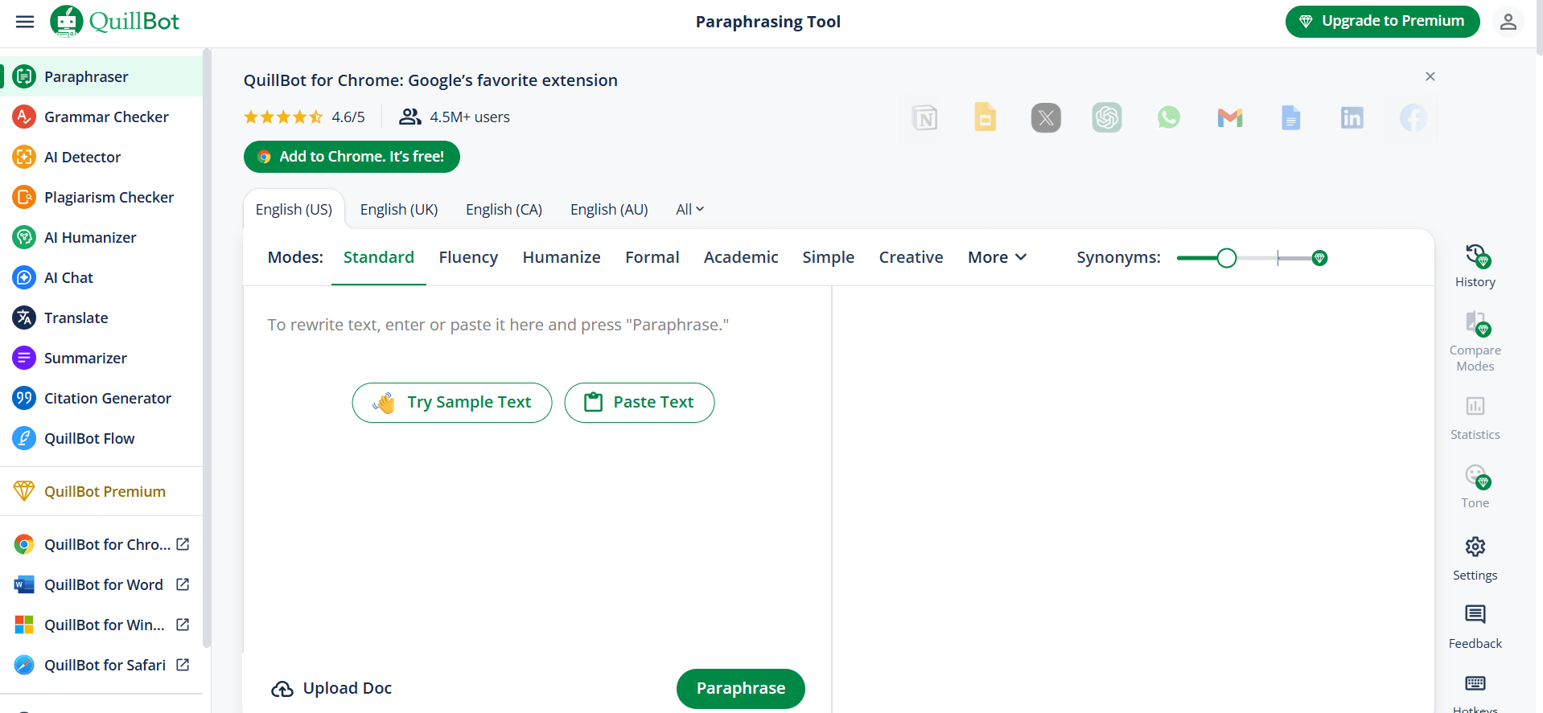Click the Try Sample Text button
Viewport: 1543px width, 713px height.
tap(452, 403)
